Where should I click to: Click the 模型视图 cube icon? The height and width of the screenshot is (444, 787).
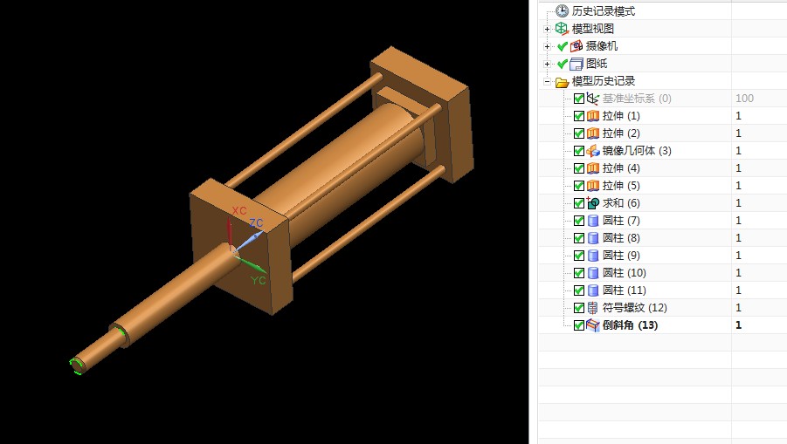563,29
